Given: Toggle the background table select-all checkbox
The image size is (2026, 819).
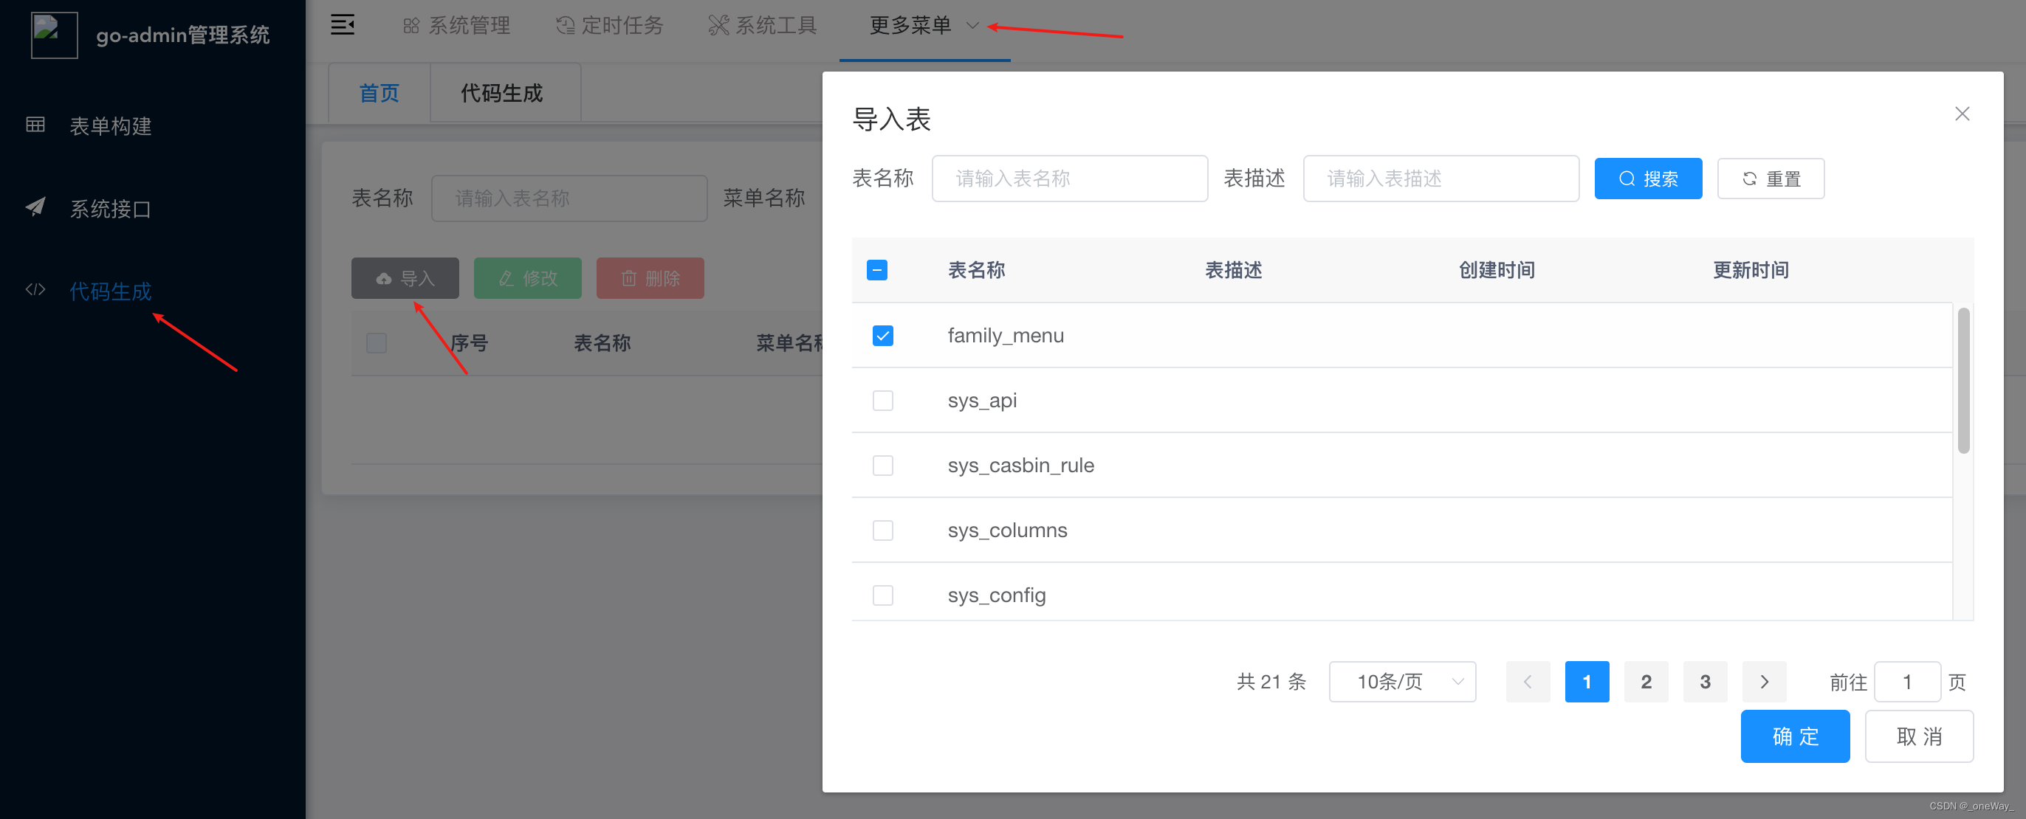Looking at the screenshot, I should pos(376,344).
